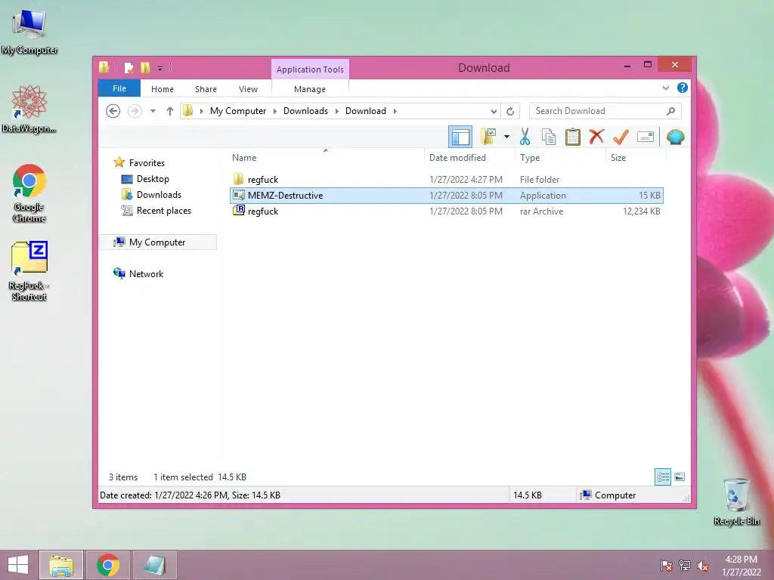Expand the arrow after Download breadcrumb
This screenshot has height=580, width=774.
395,111
